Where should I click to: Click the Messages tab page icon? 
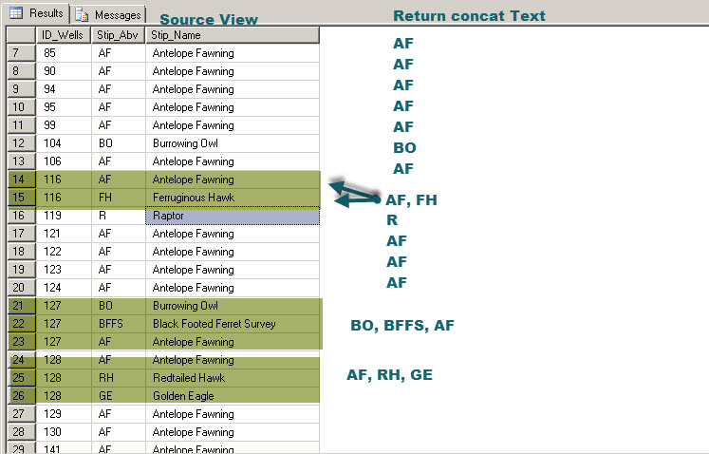pyautogui.click(x=83, y=15)
